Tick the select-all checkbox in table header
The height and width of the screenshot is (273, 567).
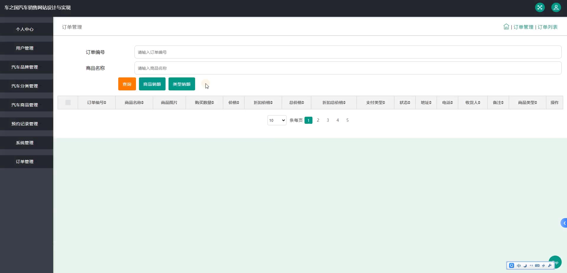(68, 103)
